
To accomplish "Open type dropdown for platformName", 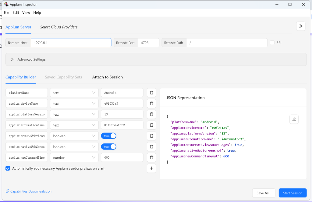I will [74, 93].
